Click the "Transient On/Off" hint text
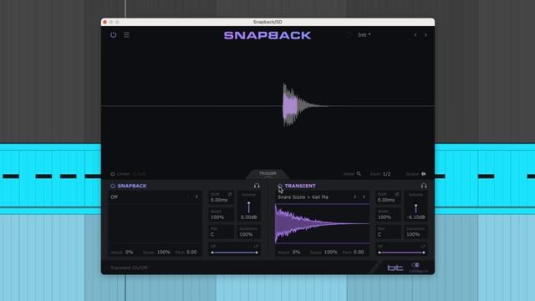This screenshot has height=301, width=535. (129, 268)
